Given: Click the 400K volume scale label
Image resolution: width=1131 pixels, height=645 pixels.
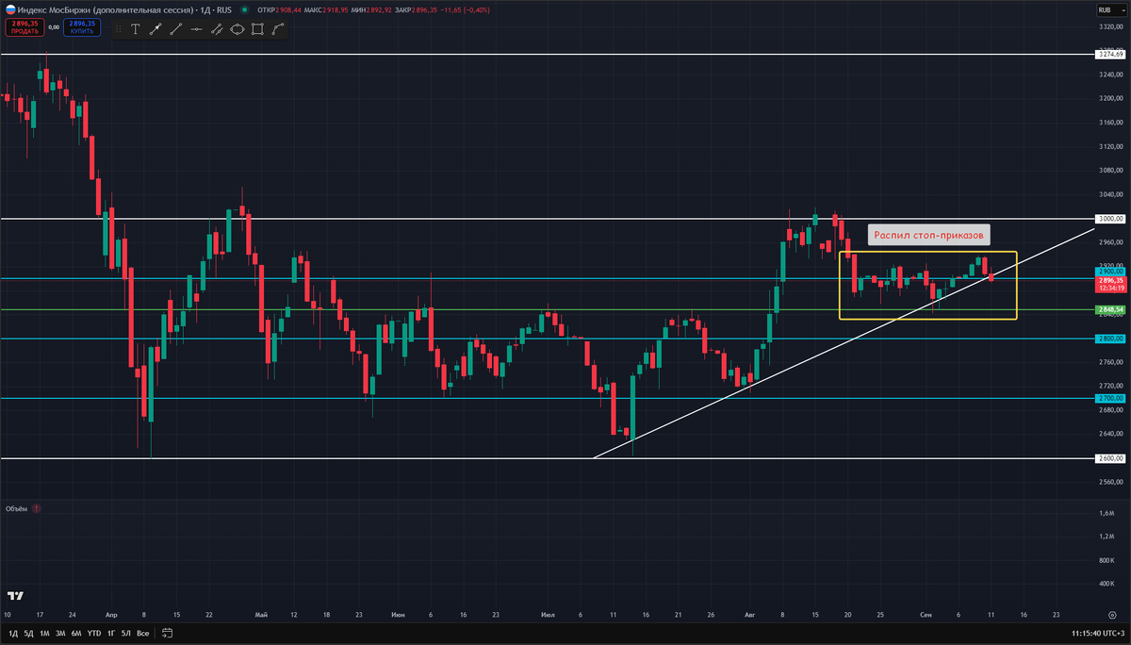Looking at the screenshot, I should [1107, 584].
